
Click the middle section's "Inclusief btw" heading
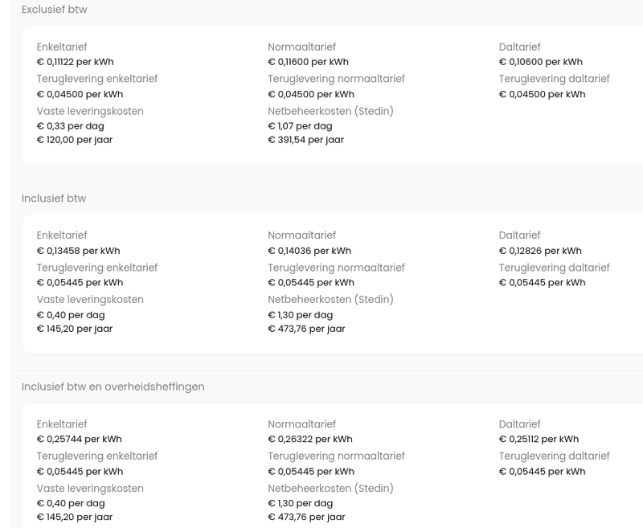tap(53, 199)
